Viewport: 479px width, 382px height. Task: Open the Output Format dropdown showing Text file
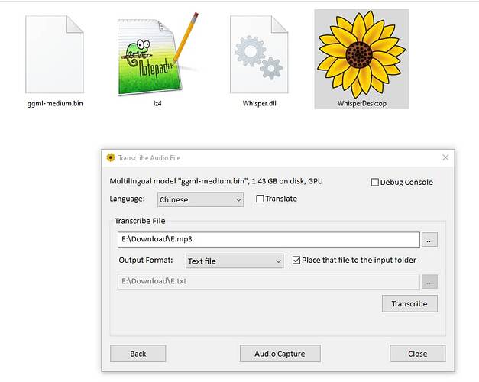coord(235,261)
